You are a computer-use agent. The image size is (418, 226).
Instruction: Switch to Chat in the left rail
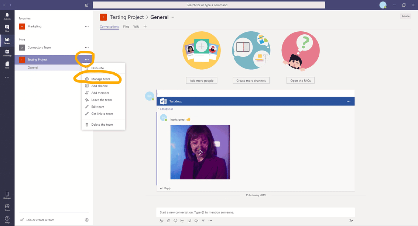7,28
